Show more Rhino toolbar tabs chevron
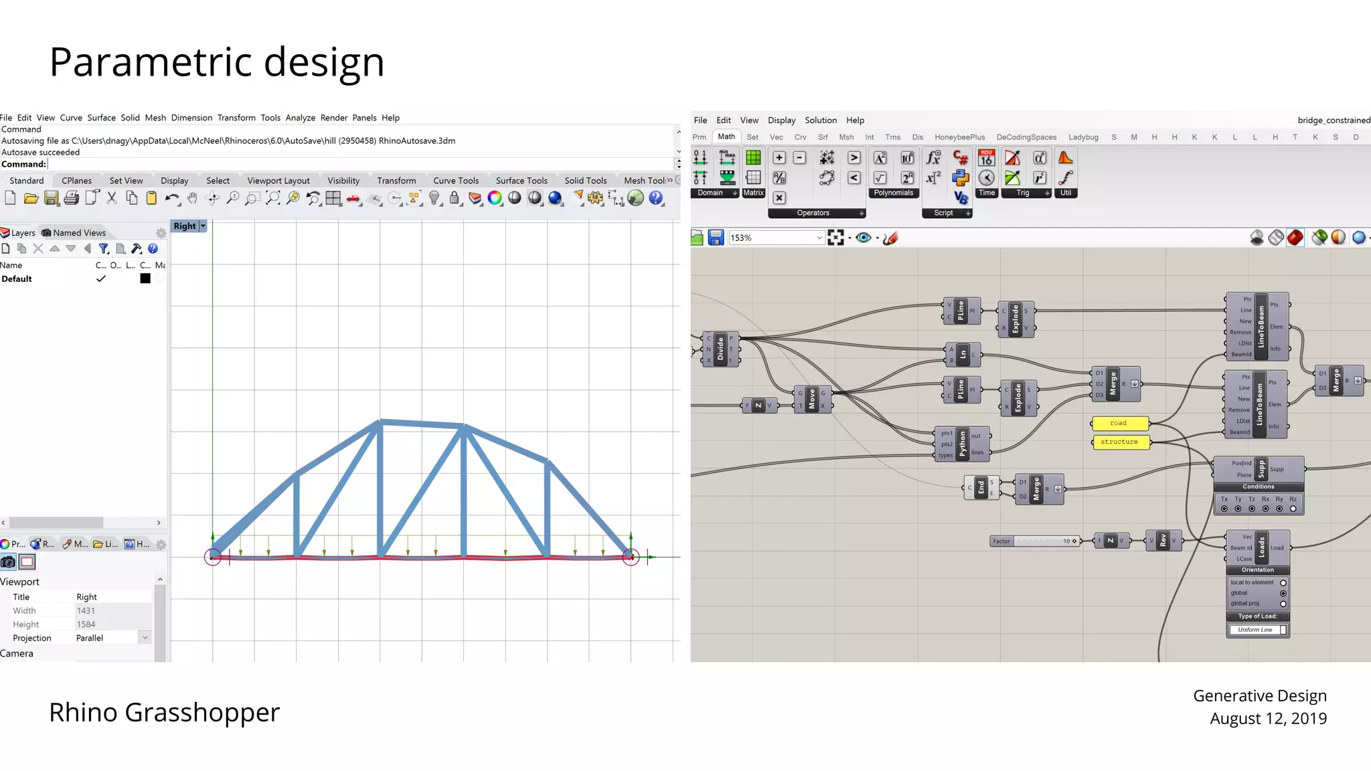1371x771 pixels. pos(669,180)
